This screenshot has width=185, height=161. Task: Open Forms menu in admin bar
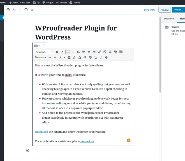click(75, 3)
